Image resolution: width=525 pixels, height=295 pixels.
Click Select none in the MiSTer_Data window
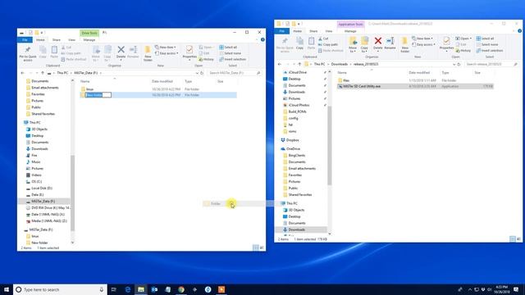(x=230, y=53)
